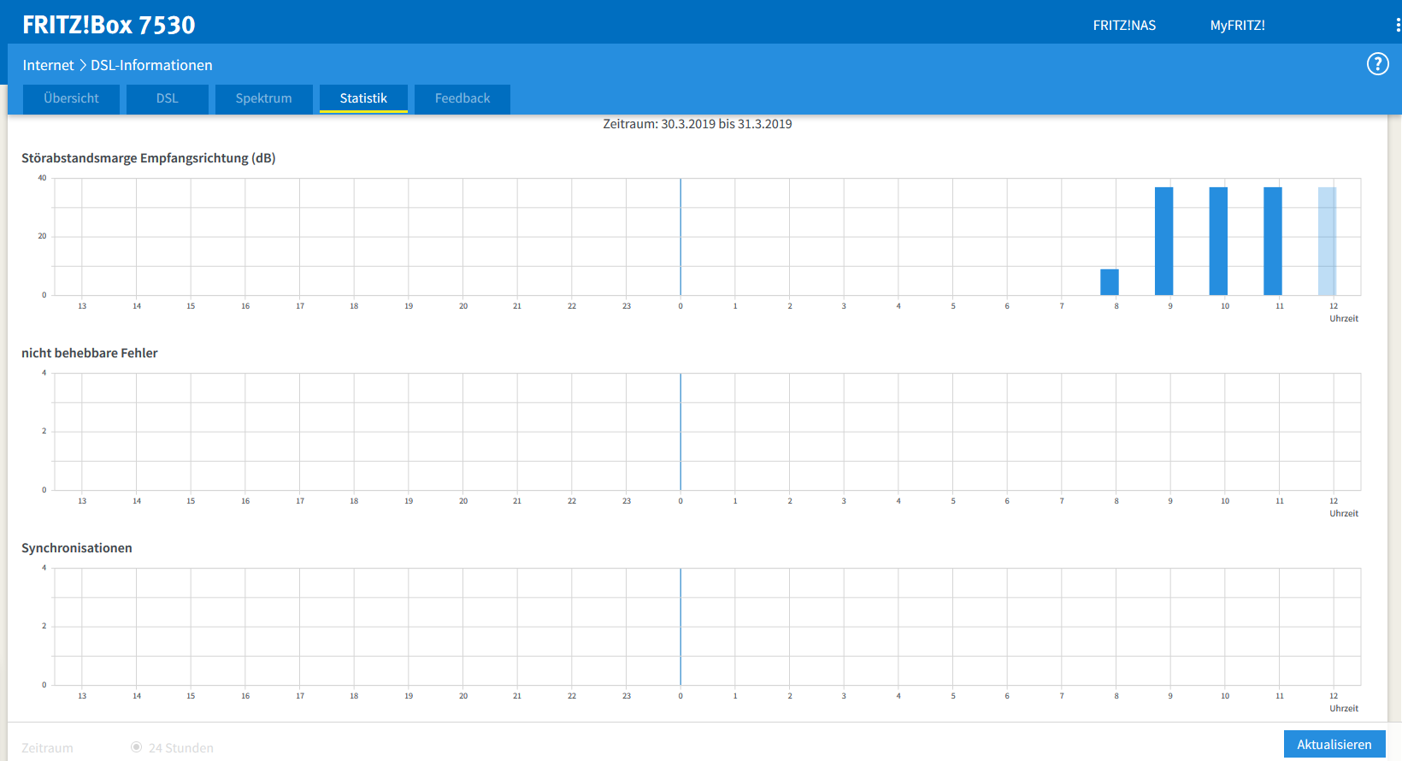Click the 9 o'clock margin bar
Image resolution: width=1402 pixels, height=761 pixels.
(x=1163, y=241)
